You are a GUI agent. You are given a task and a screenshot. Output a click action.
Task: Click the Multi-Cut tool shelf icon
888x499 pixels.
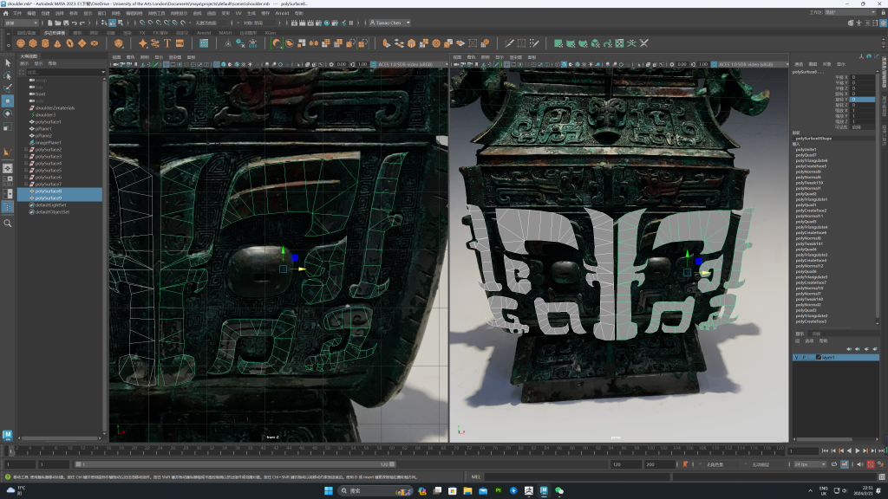pos(509,43)
